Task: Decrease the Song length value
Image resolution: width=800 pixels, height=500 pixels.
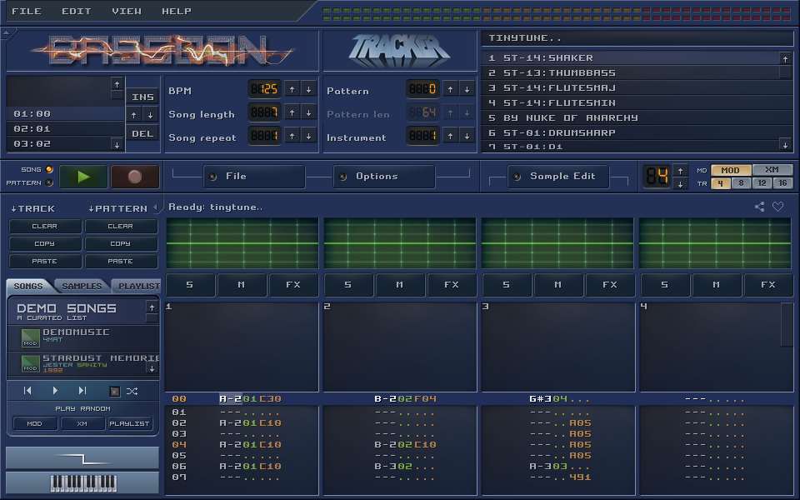Action: pyautogui.click(x=308, y=112)
